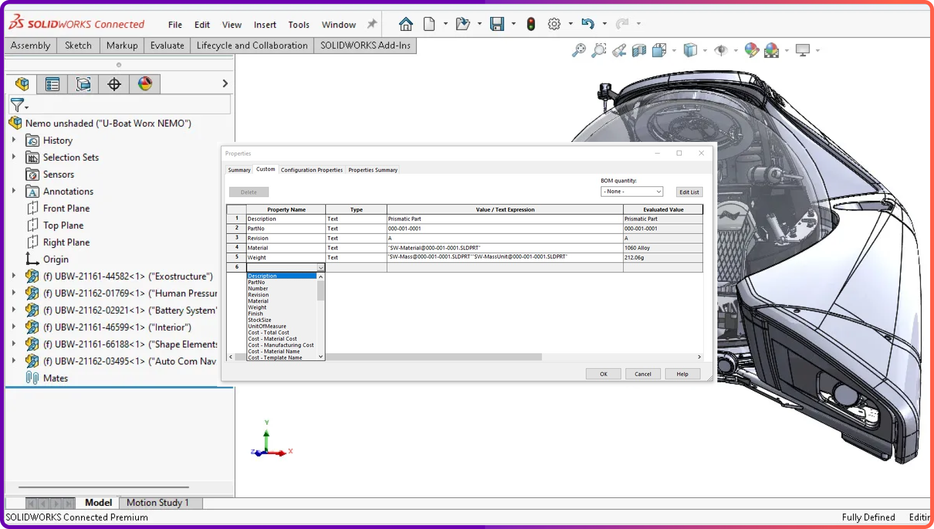The height and width of the screenshot is (529, 934).
Task: Click Cancel in Properties dialog
Action: click(x=643, y=374)
